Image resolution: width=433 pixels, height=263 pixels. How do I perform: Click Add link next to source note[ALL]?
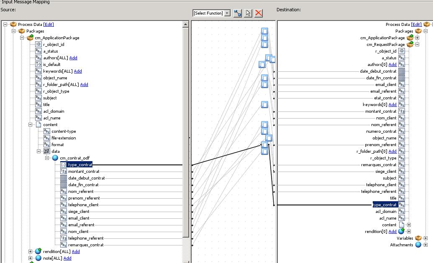pos(67,258)
